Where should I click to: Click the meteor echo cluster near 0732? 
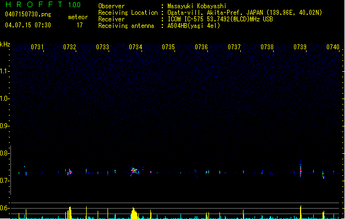[70, 172]
